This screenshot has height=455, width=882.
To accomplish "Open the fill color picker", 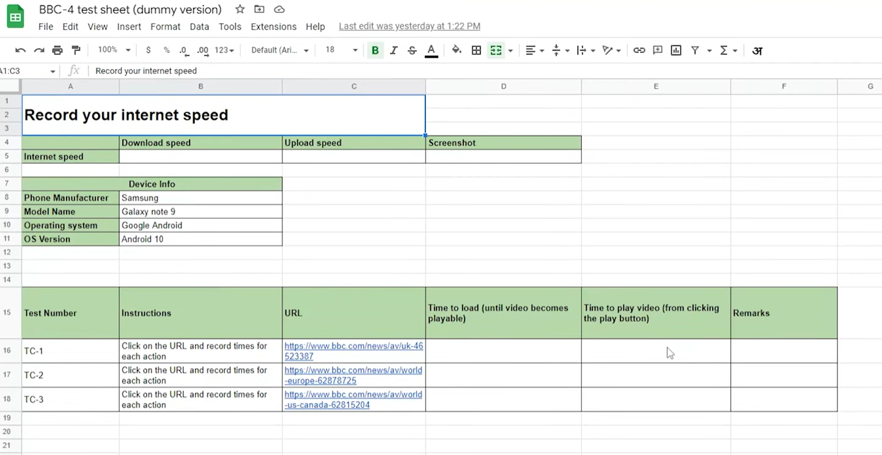I will (457, 50).
